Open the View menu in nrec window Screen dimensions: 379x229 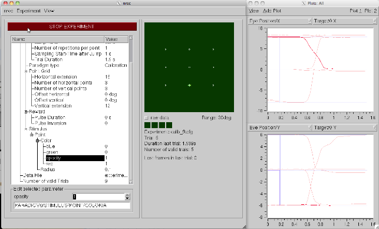[49, 11]
